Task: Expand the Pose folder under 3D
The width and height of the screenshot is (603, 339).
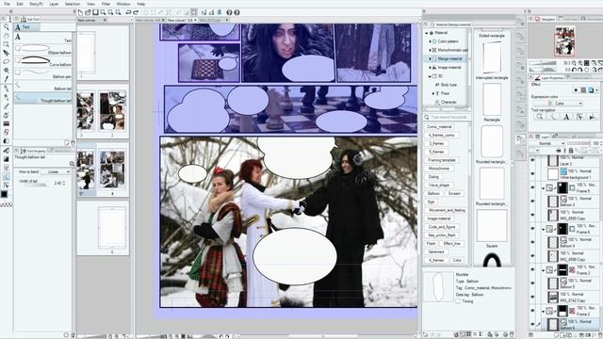Action: [433, 93]
